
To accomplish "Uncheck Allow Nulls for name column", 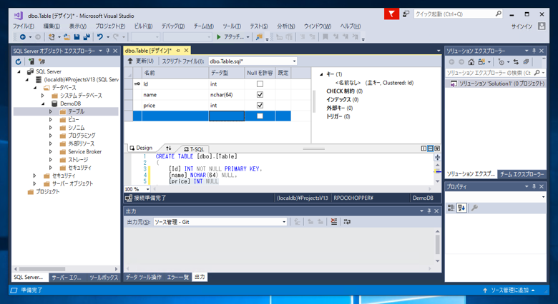I will point(260,95).
